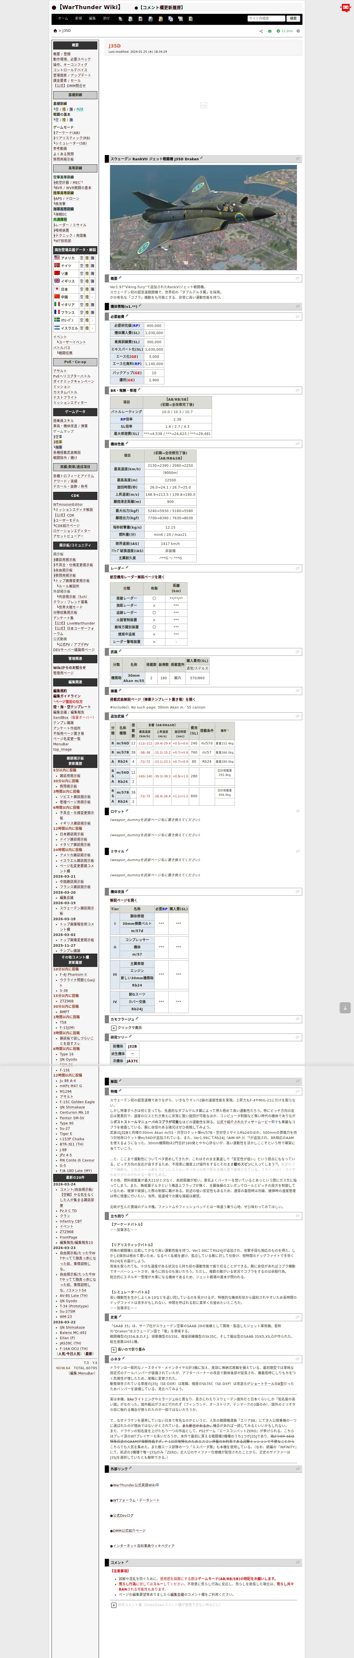Click the edit pencil next to 機体性能 heading
The height and width of the screenshot is (1658, 354).
[x=127, y=443]
